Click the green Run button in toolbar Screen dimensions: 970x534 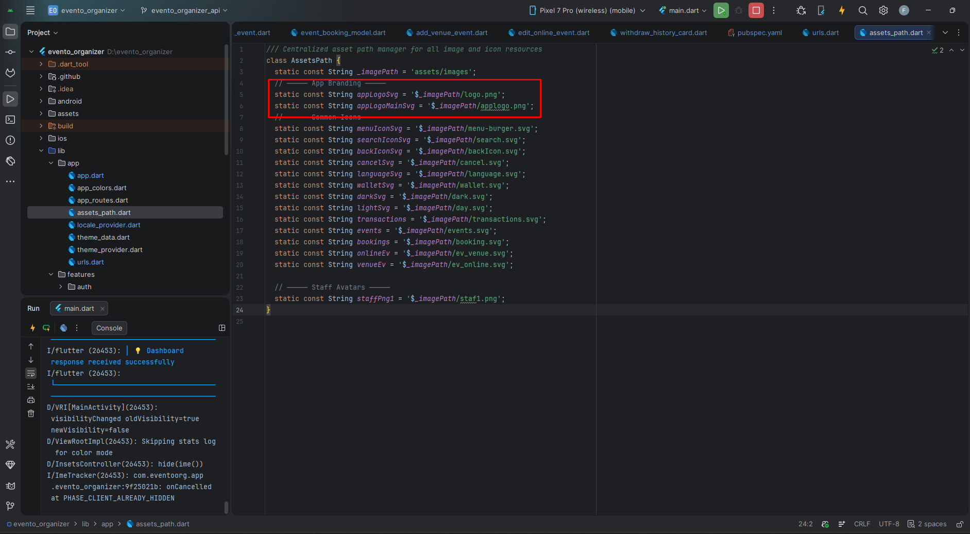pos(721,10)
